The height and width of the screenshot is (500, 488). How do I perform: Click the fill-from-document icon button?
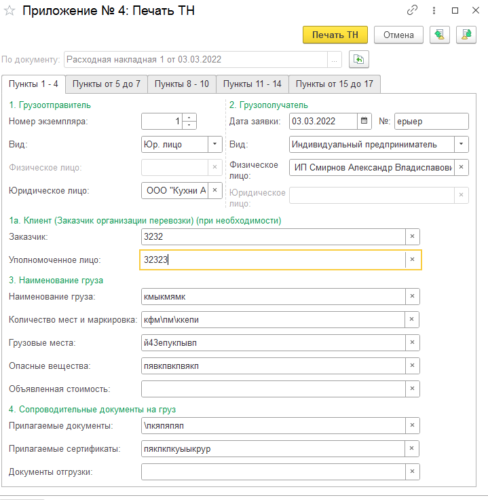tap(358, 59)
